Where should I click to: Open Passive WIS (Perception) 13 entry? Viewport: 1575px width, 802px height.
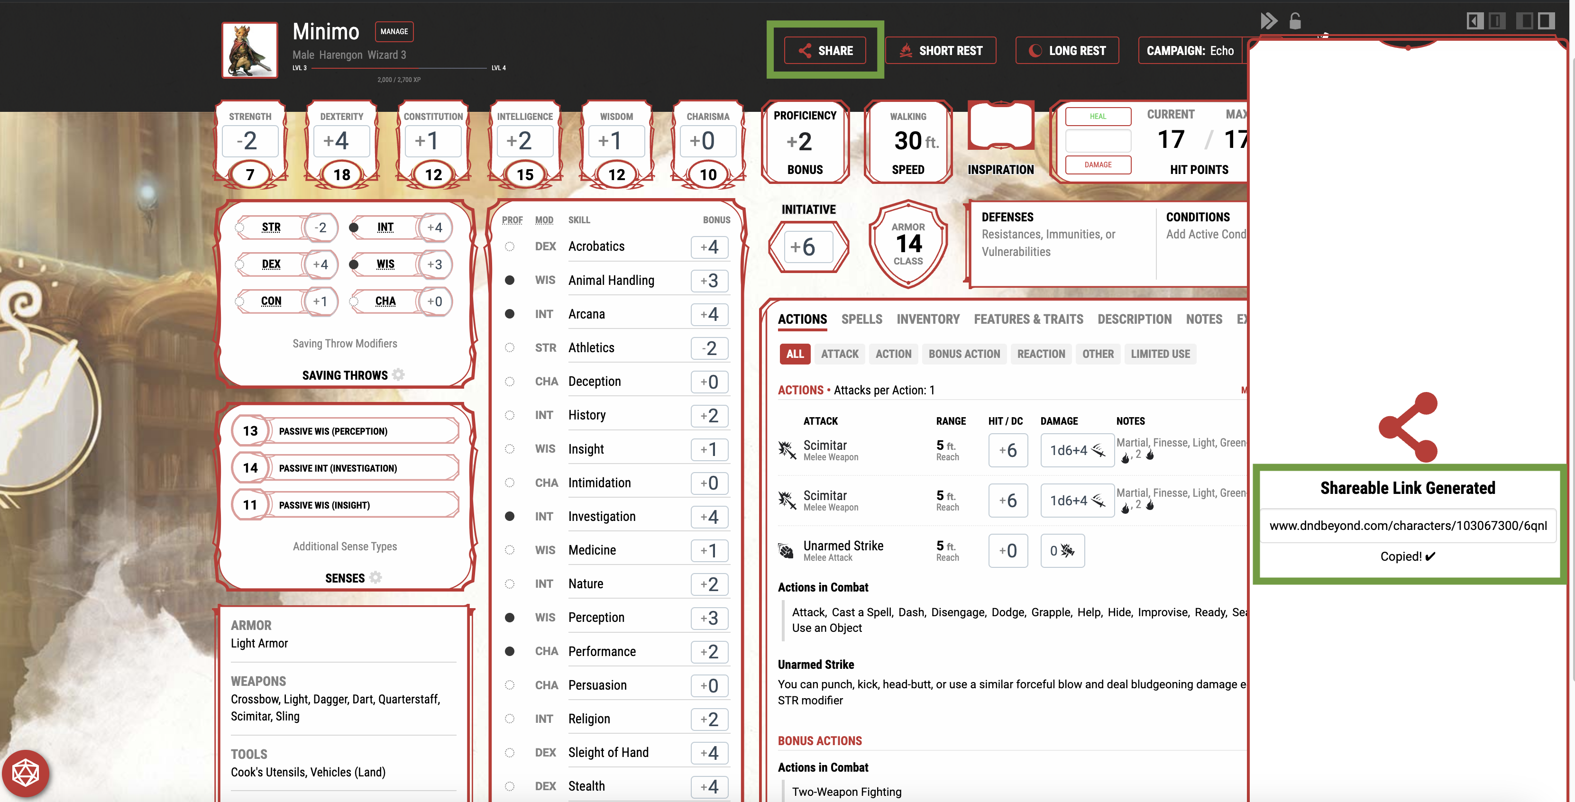(346, 431)
